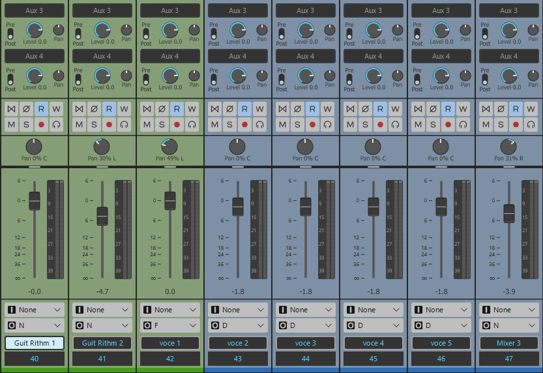Switch the interleave icon on voce 3
Image resolution: width=543 pixels, height=373 pixels.
click(x=282, y=109)
